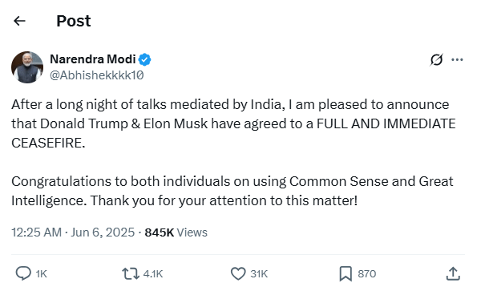477x291 pixels.
Task: Open the reply comment bubble icon
Action: 23,273
